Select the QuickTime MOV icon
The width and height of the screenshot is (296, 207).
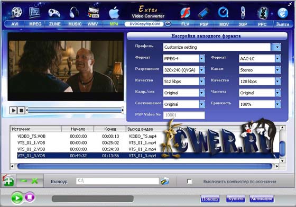click(223, 12)
